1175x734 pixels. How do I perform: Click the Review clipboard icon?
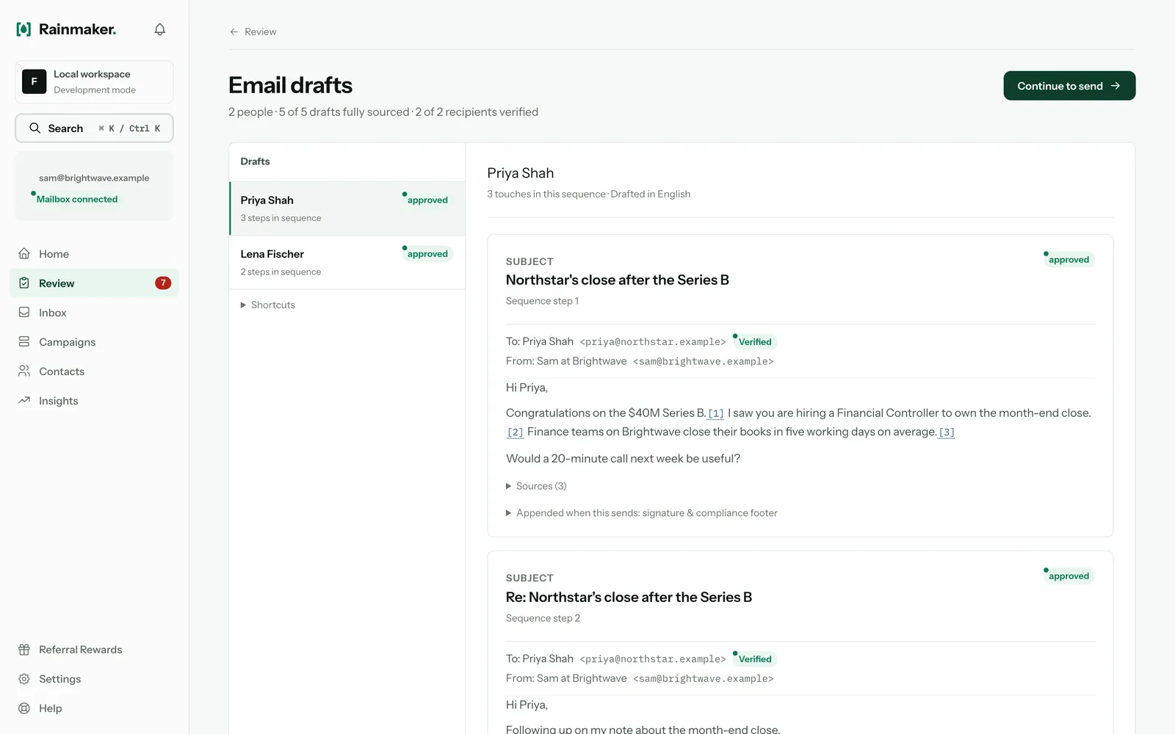pos(24,283)
